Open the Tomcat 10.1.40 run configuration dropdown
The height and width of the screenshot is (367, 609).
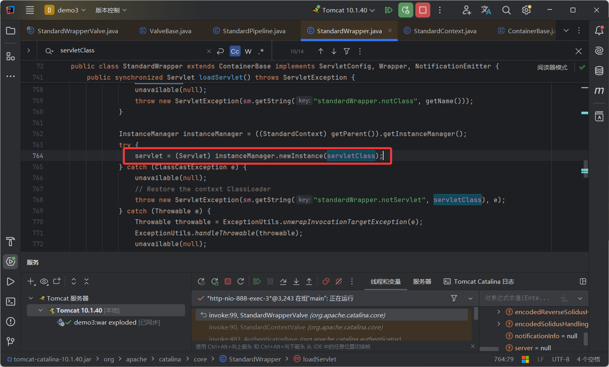tap(344, 10)
